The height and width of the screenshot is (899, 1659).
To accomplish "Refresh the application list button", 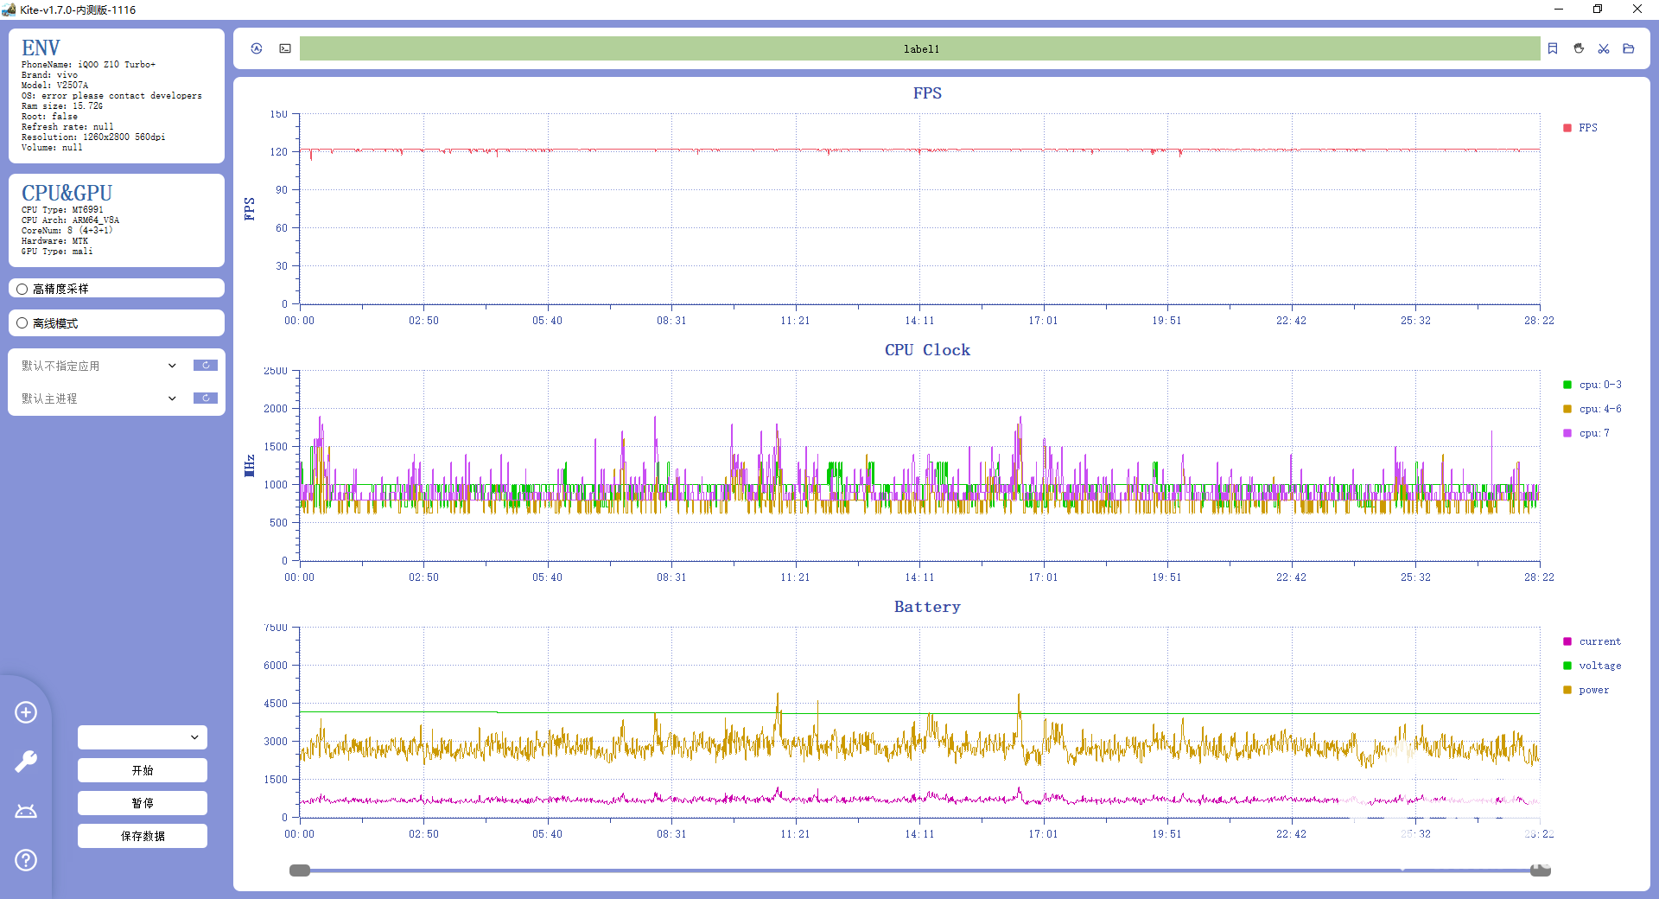I will tap(205, 366).
